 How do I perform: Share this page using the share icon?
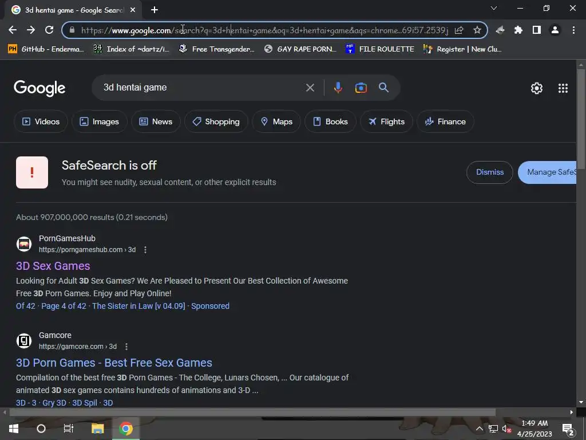click(459, 30)
